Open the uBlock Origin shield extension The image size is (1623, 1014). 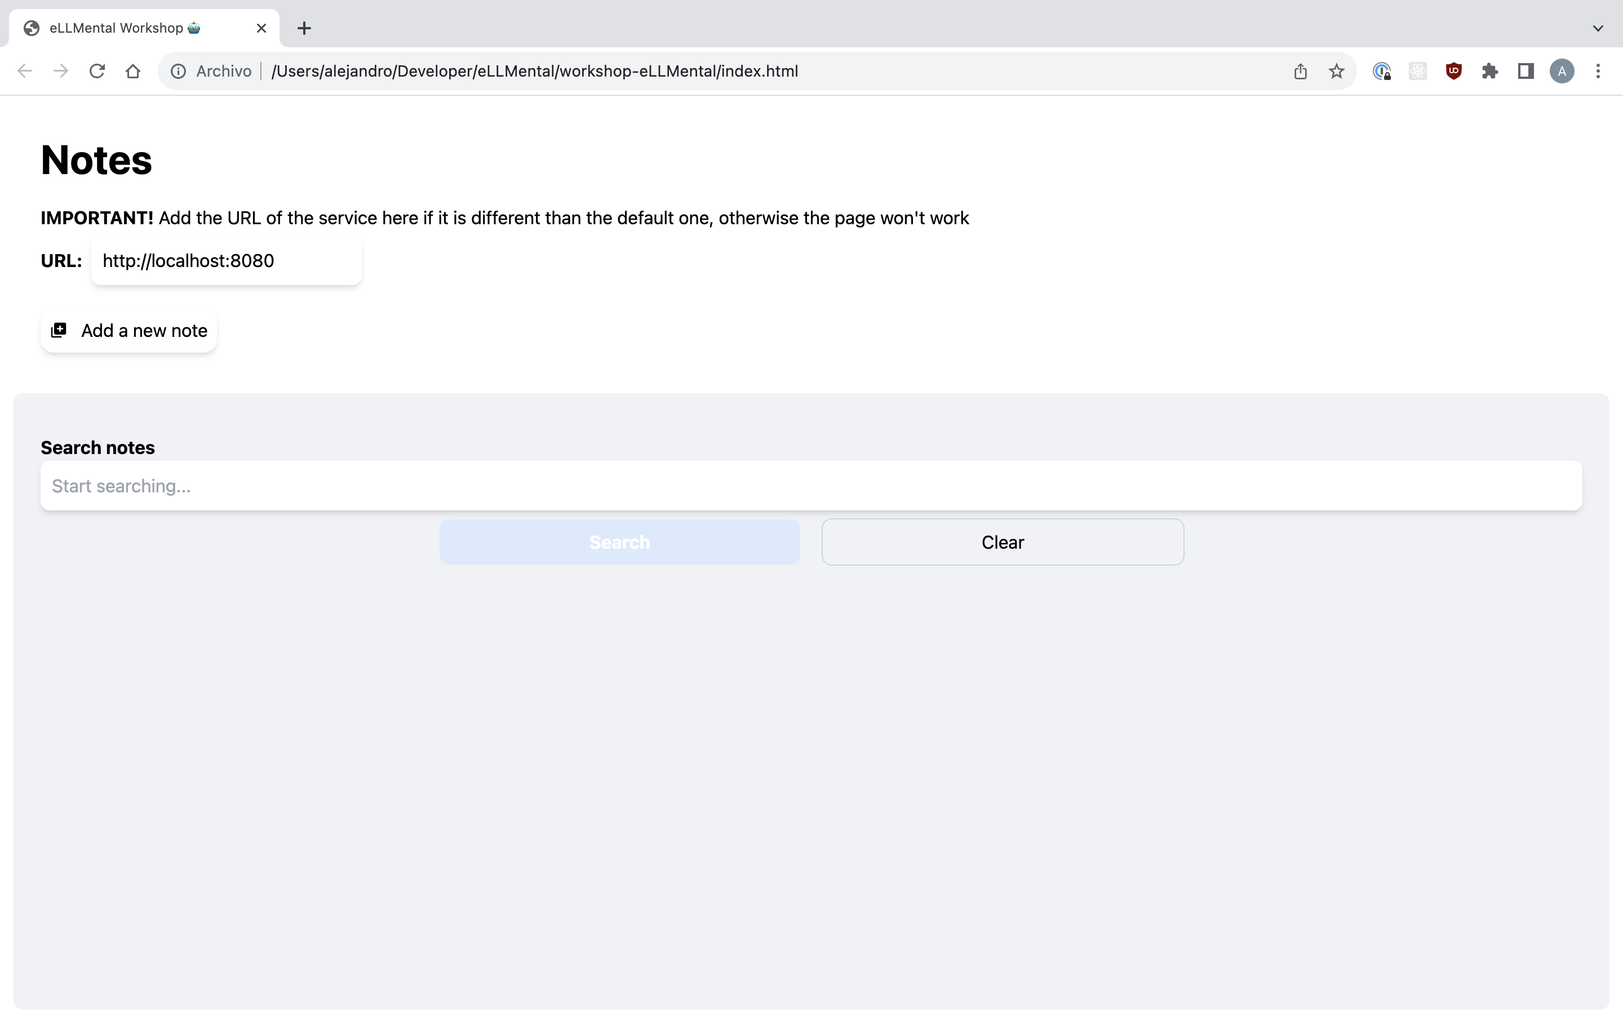coord(1453,71)
